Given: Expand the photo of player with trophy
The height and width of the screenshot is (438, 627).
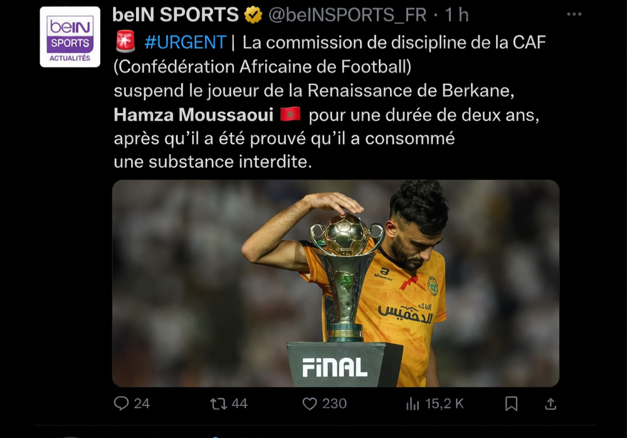Looking at the screenshot, I should [335, 283].
